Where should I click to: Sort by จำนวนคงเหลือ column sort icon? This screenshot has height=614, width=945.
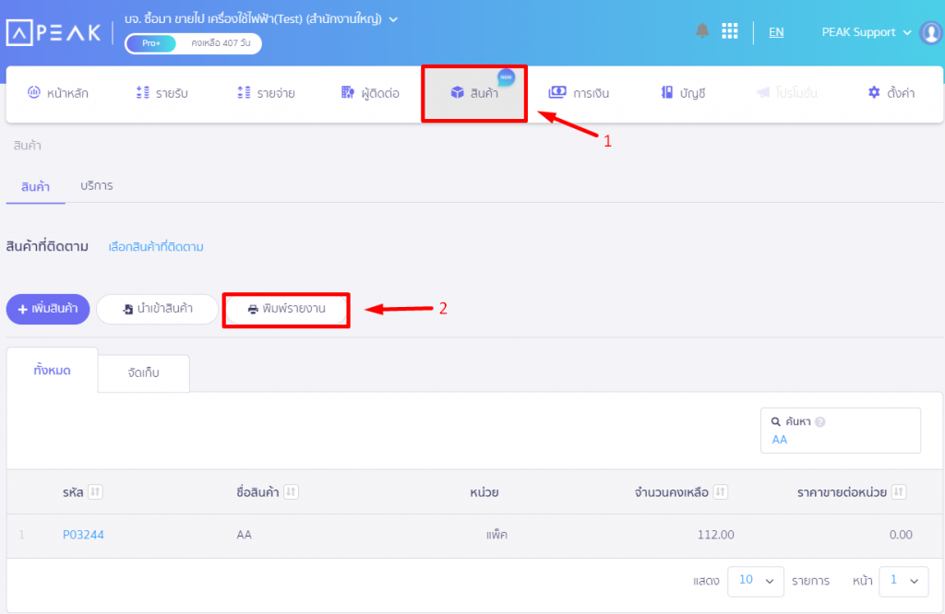click(722, 492)
